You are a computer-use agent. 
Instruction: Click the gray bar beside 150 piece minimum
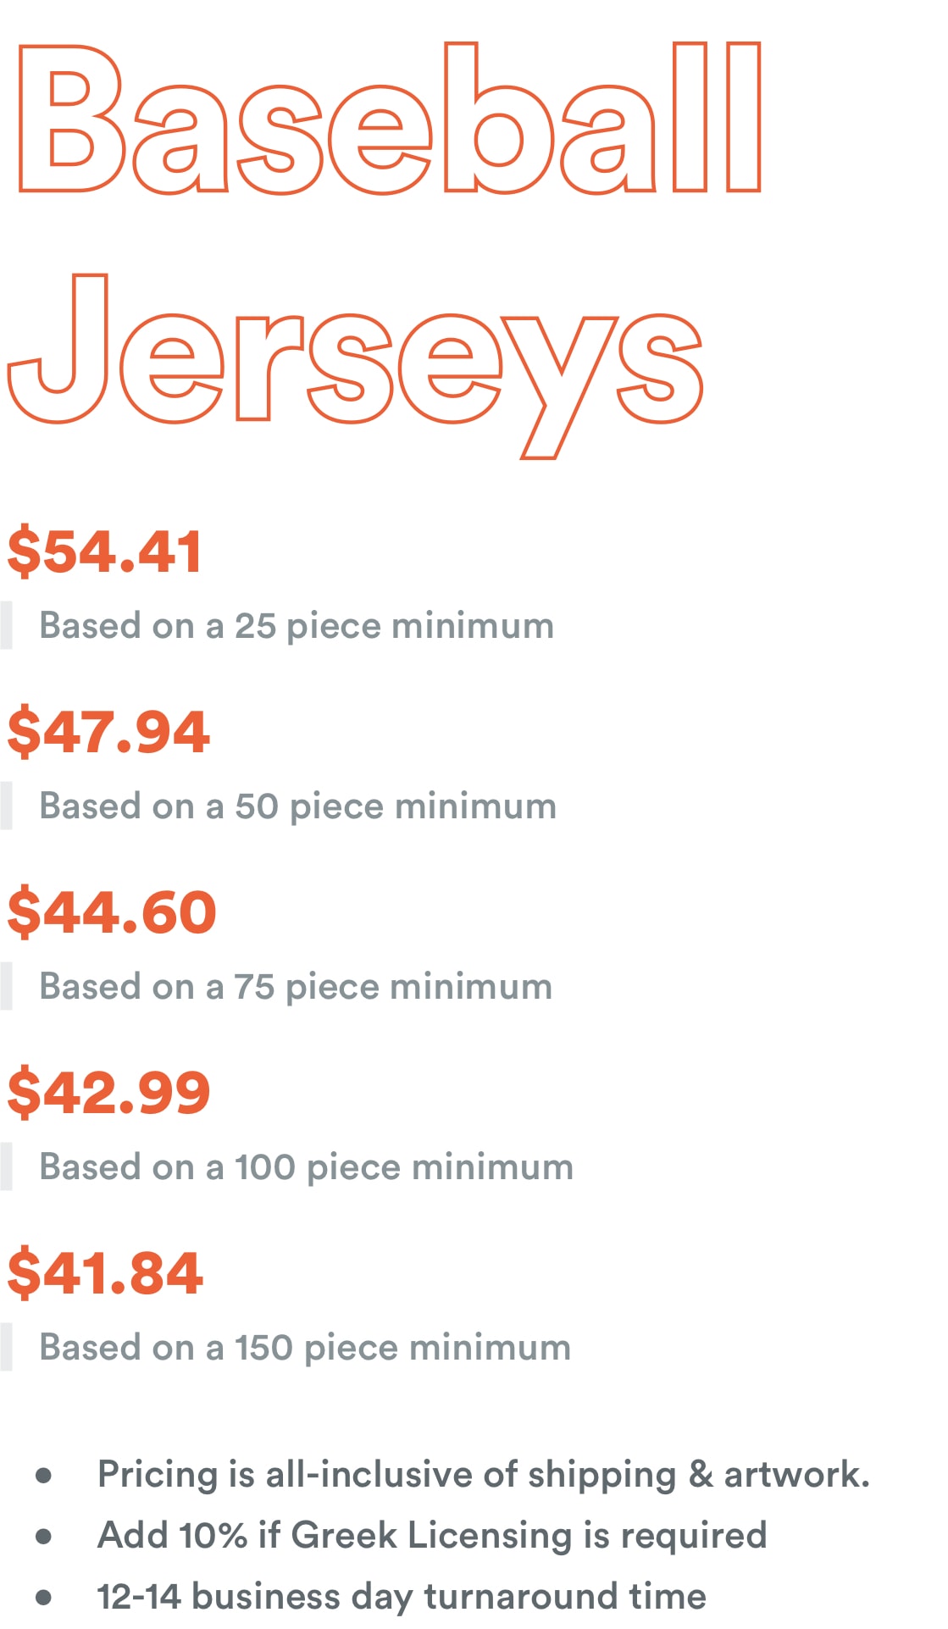pos(6,1347)
